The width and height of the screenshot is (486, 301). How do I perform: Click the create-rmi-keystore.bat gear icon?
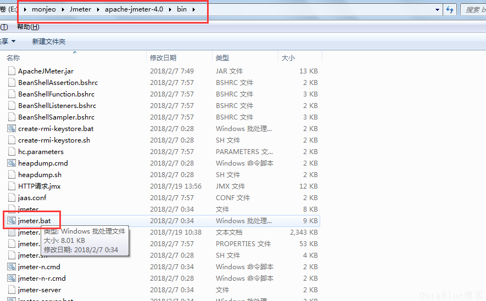[x=12, y=128]
